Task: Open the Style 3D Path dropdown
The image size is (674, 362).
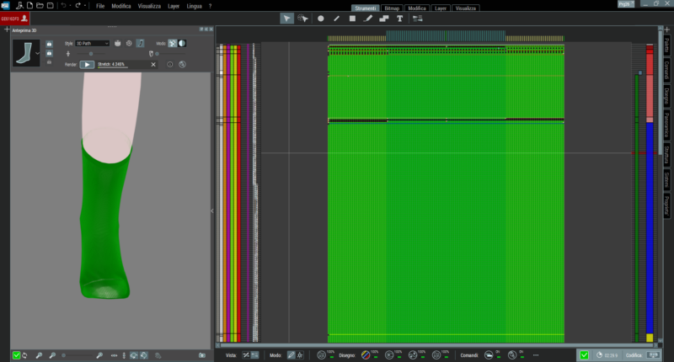Action: (x=93, y=43)
